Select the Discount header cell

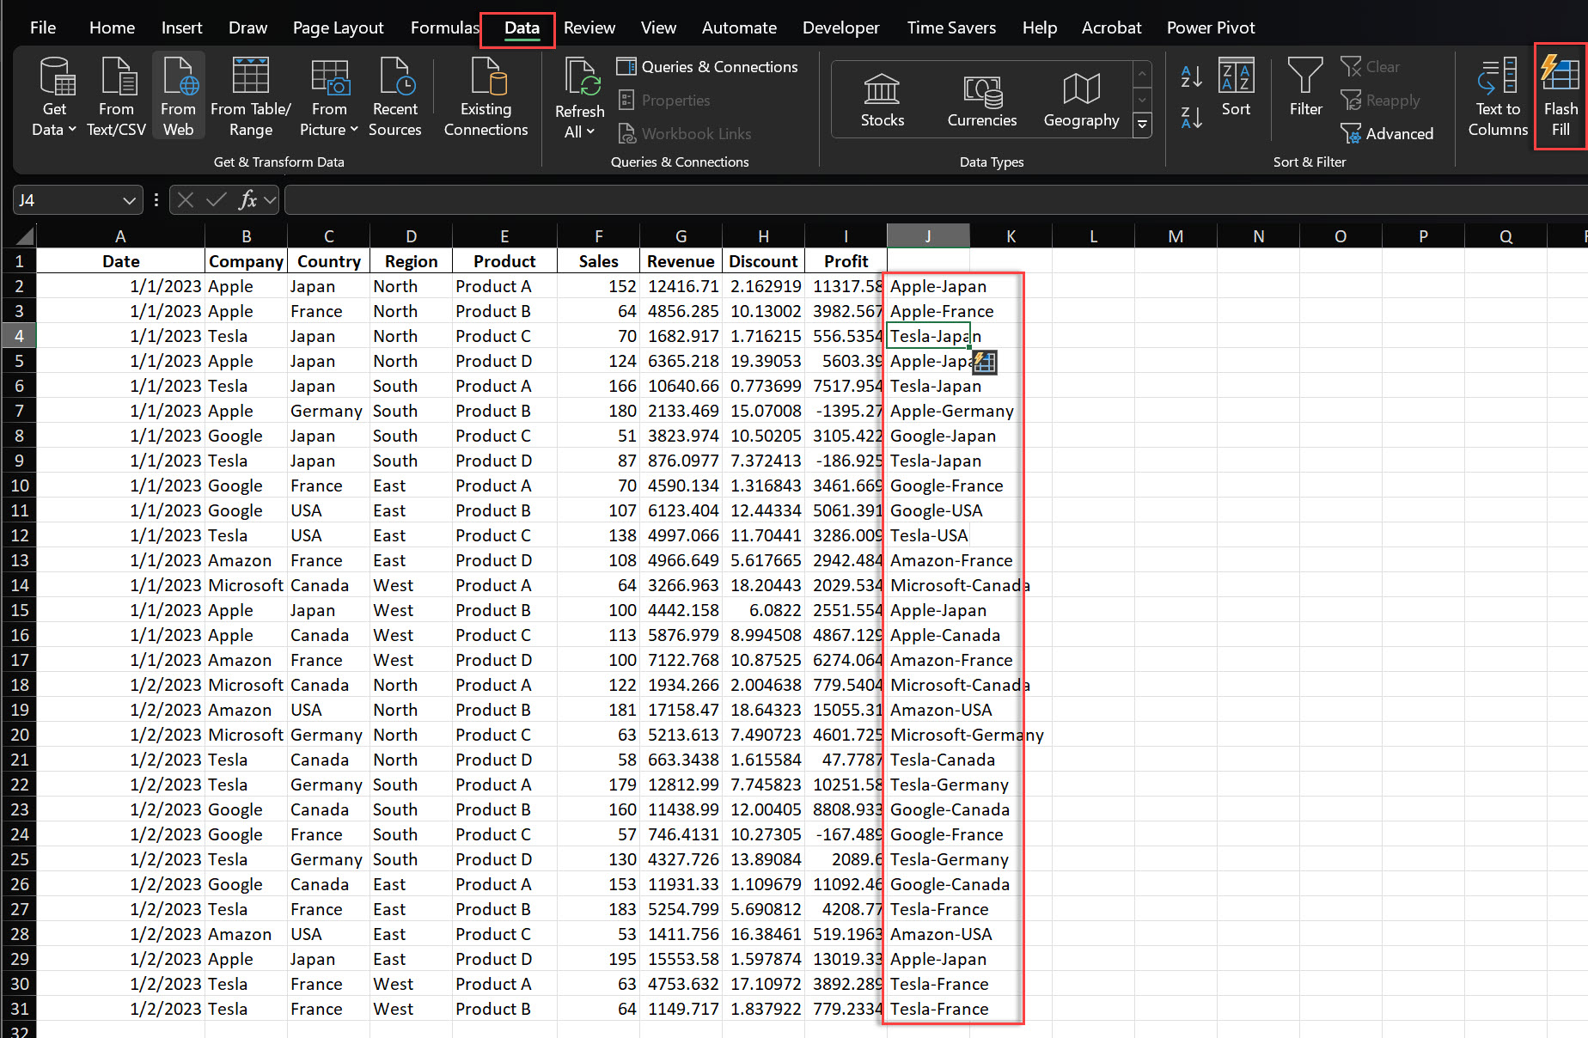[763, 261]
